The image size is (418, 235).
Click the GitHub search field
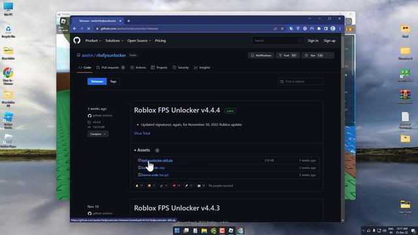pos(278,40)
